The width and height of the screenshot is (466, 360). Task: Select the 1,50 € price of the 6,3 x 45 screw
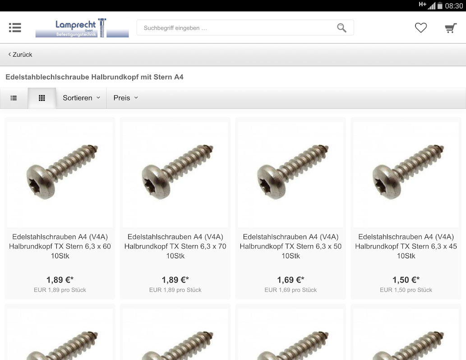[x=406, y=279]
